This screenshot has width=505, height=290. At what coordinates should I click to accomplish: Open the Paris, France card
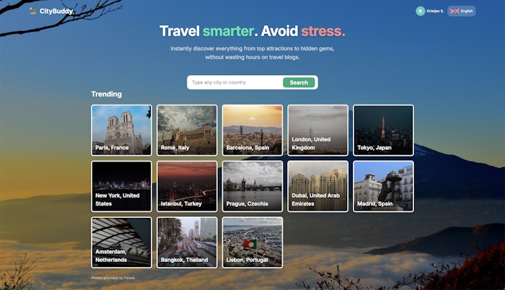(x=121, y=130)
